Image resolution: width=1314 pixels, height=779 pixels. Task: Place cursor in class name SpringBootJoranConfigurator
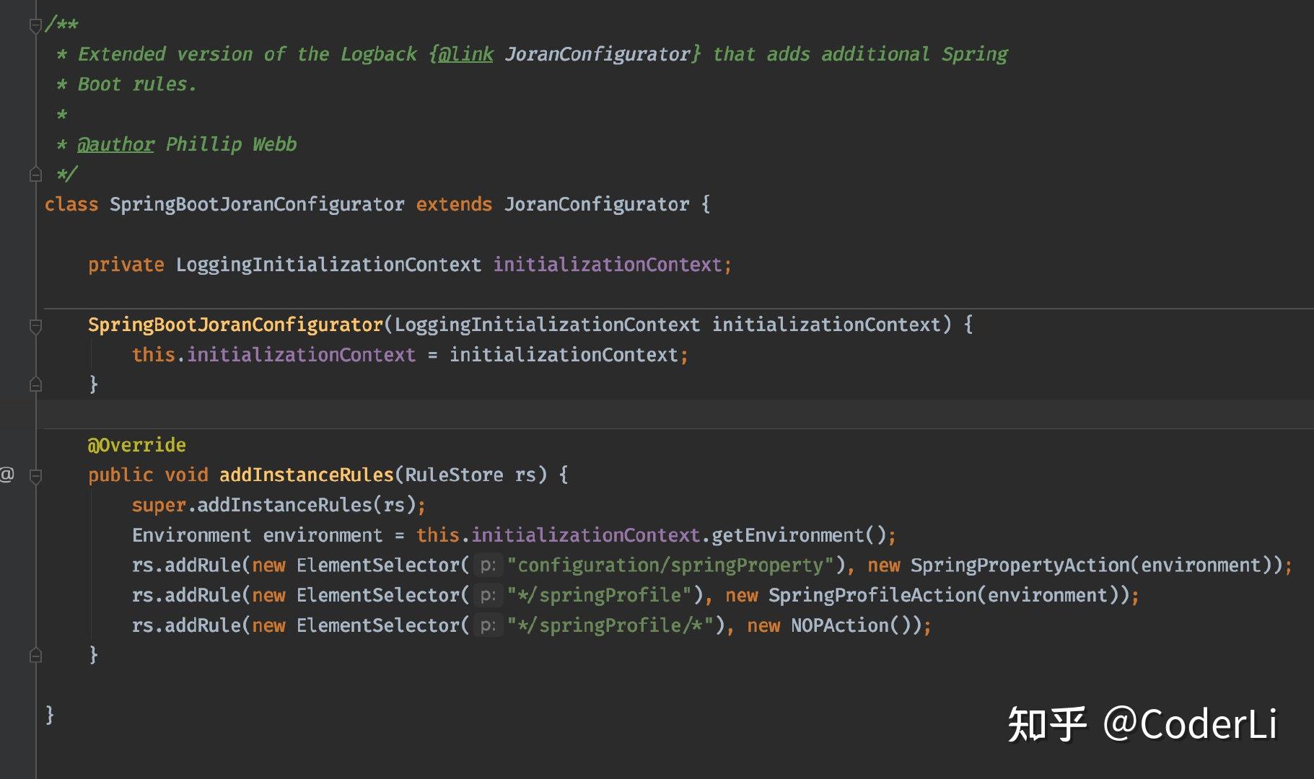click(257, 204)
